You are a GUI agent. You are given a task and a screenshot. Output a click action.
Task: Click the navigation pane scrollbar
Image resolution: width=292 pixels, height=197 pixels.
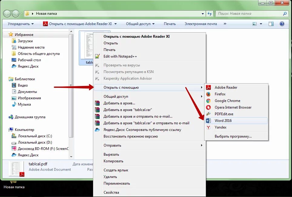click(71, 85)
